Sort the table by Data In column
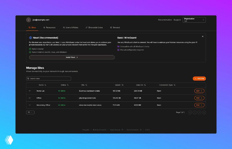The height and width of the screenshot is (149, 232). (119, 85)
